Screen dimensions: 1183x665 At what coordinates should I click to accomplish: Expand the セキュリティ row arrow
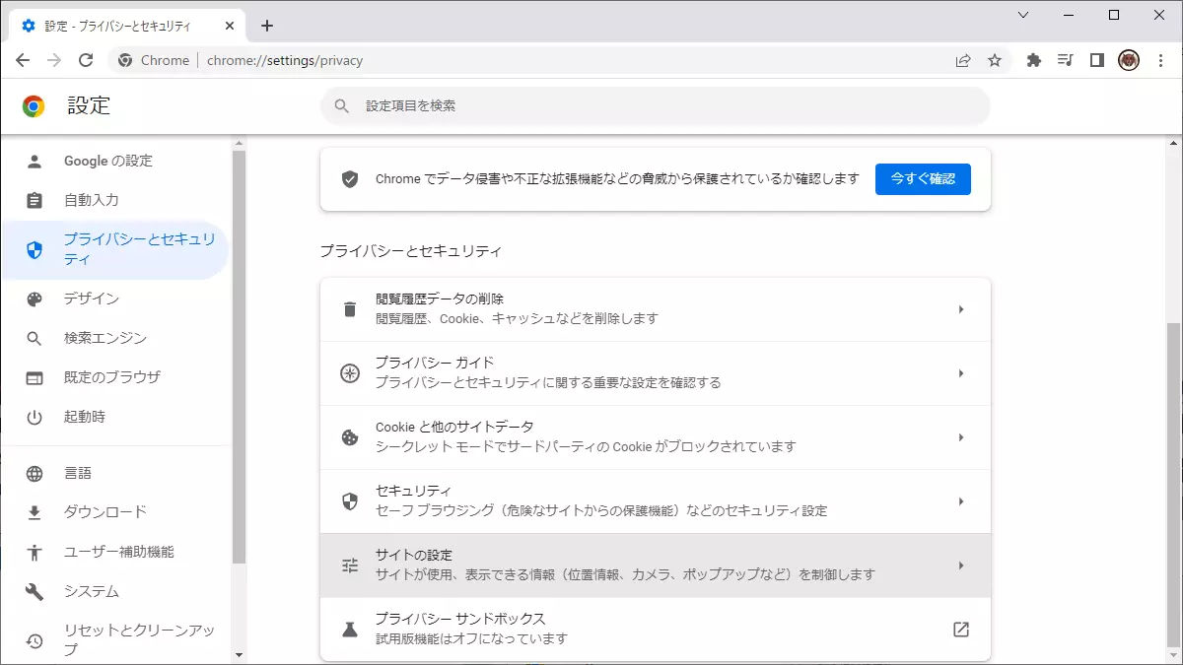coord(960,501)
